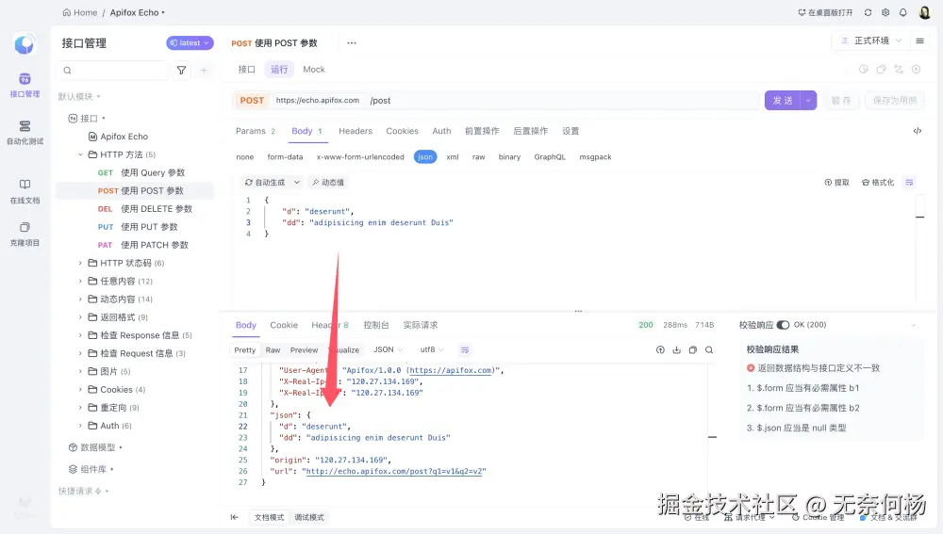Image resolution: width=943 pixels, height=534 pixels.
Task: Open the Params request tab
Action: (x=255, y=131)
